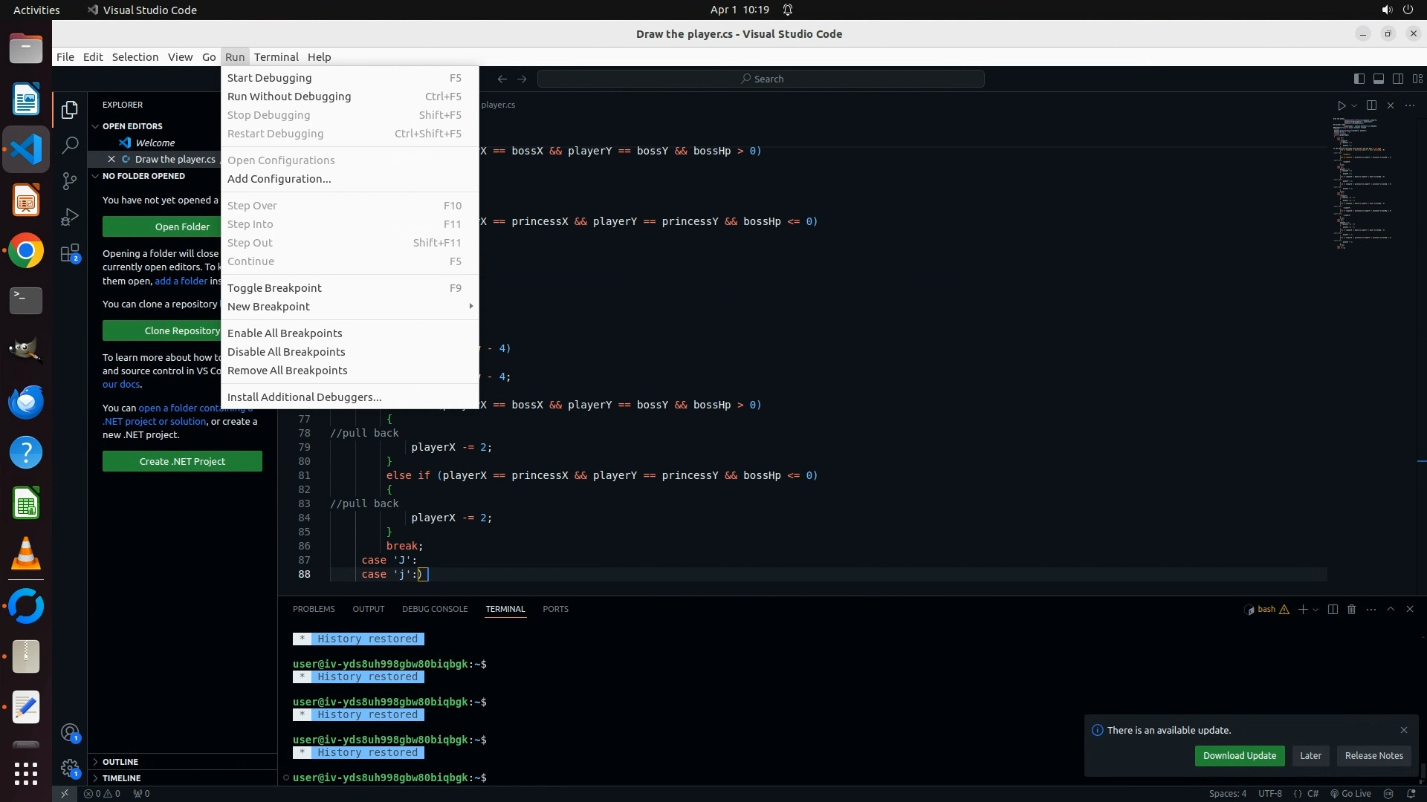
Task: Switch to the DEBUG CONSOLE tab
Action: point(435,609)
